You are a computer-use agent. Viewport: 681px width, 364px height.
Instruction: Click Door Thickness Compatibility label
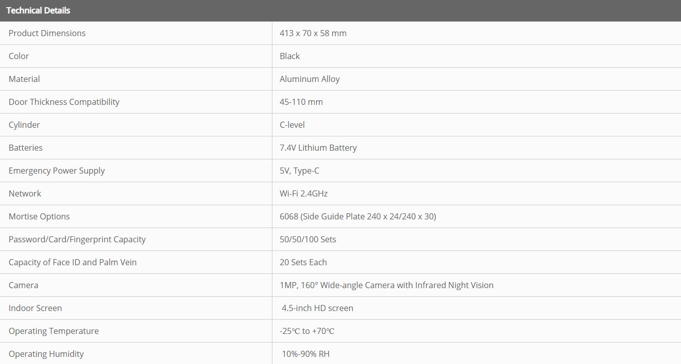pos(64,102)
